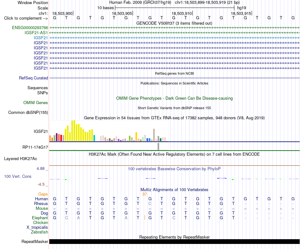Click 'RefSeq genes from NCBI' title
The width and height of the screenshot is (300, 249).
pos(174,73)
